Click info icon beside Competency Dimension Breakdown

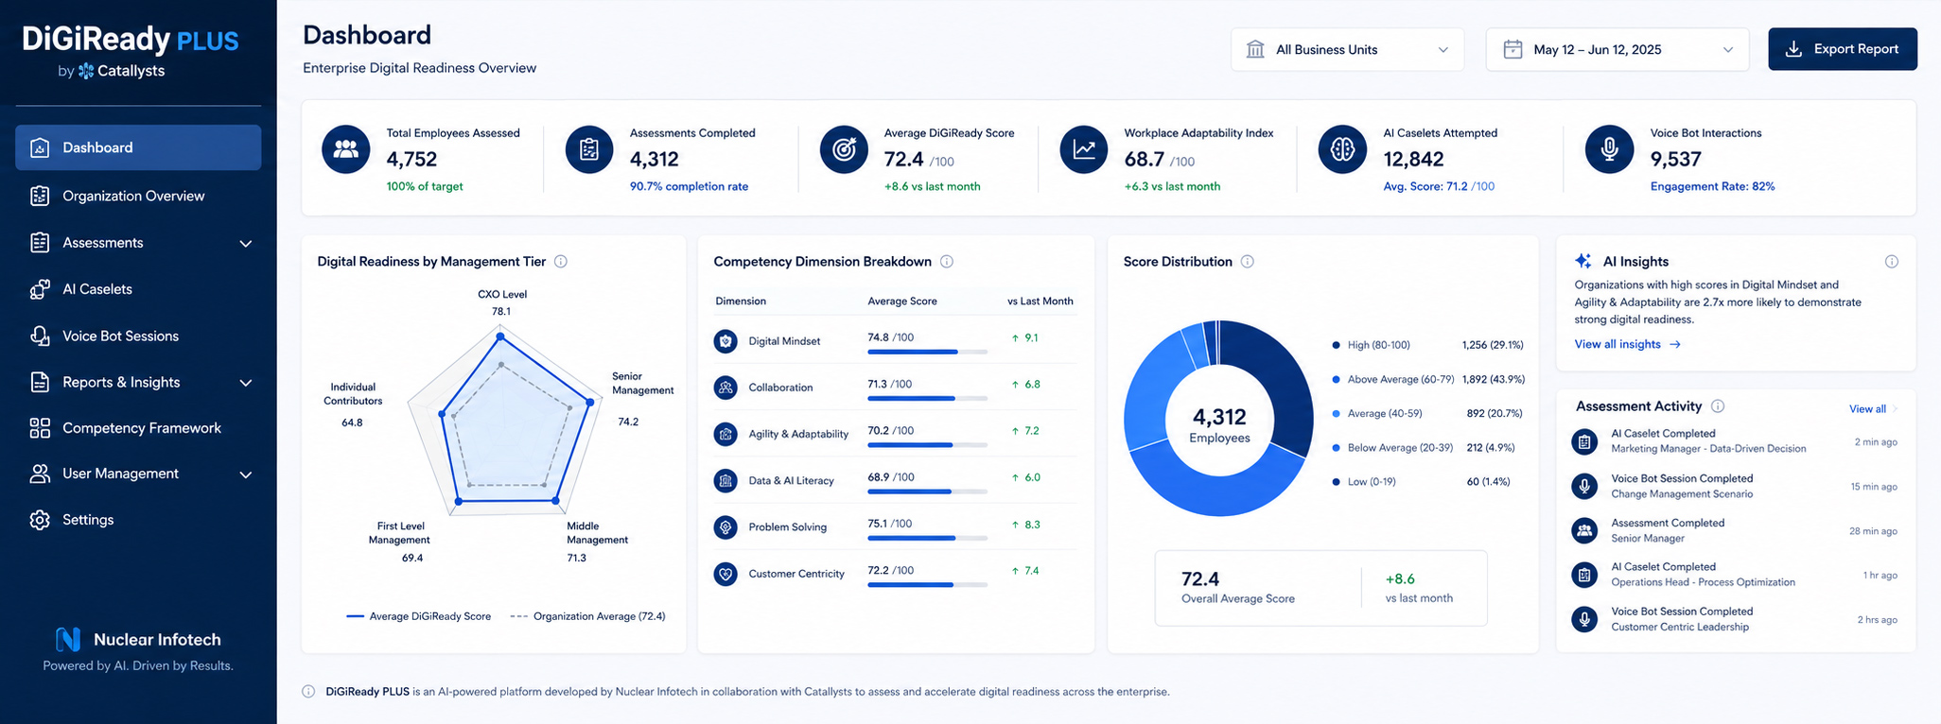pyautogui.click(x=947, y=262)
